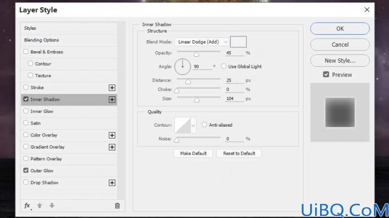Viewport: 389px width, 218px height.
Task: Open the Drop Shadow settings row
Action: click(x=69, y=183)
